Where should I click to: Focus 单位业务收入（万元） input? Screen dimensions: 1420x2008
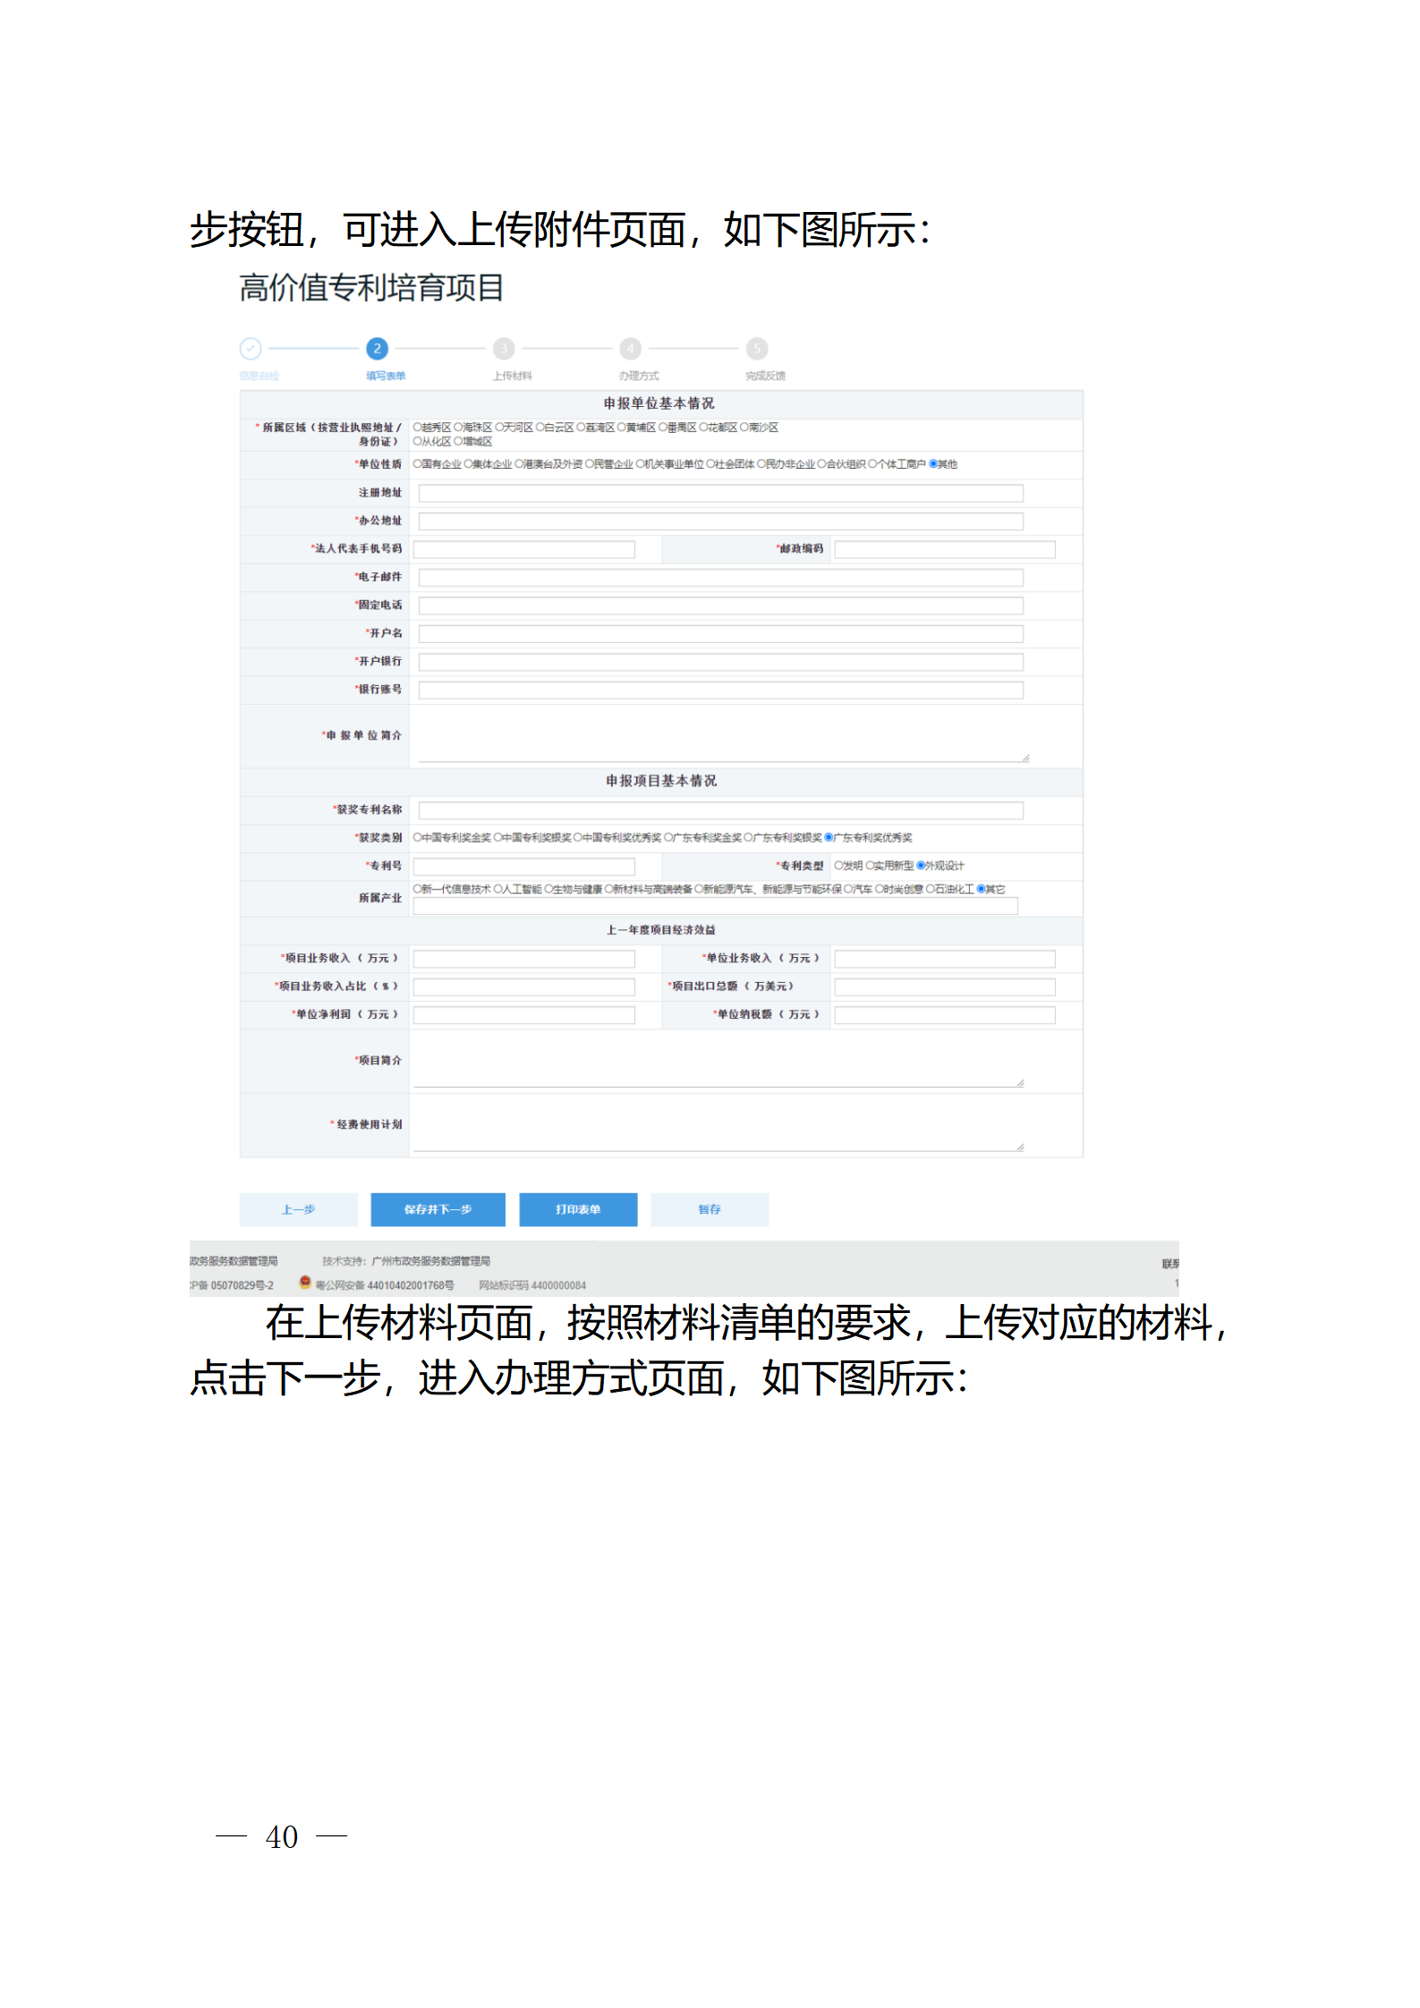pyautogui.click(x=945, y=959)
